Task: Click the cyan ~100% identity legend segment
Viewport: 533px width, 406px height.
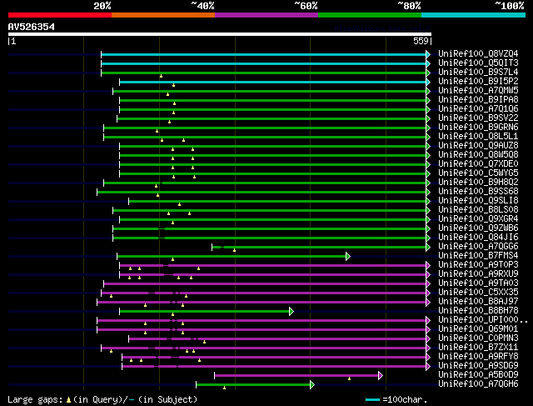Action: point(474,15)
